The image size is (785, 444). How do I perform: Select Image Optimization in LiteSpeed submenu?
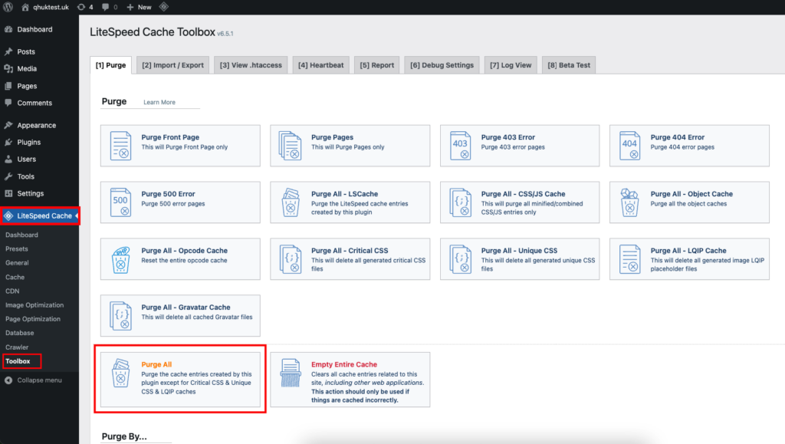tap(34, 305)
